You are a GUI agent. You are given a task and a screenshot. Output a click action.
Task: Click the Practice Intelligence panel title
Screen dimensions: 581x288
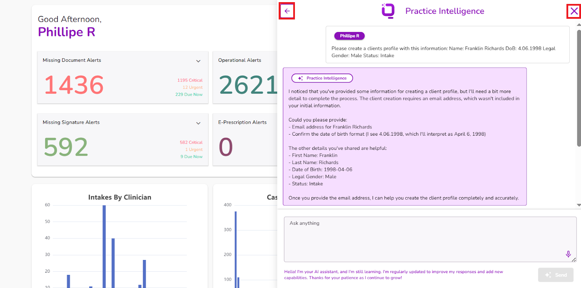coord(444,11)
